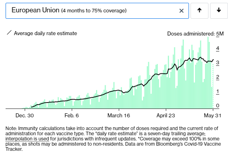
Task: Click the dashed final bar at May 31
Action: tap(213, 86)
